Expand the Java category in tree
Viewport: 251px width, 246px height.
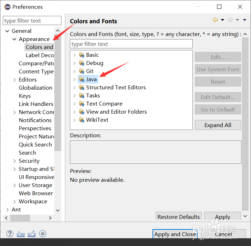click(74, 79)
